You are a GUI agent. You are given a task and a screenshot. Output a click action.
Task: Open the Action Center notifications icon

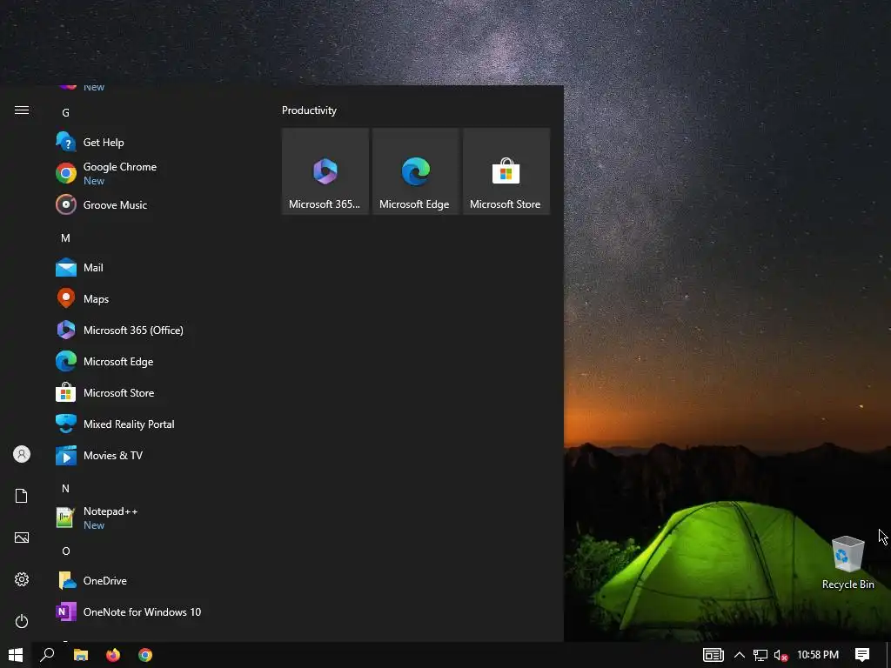point(862,655)
